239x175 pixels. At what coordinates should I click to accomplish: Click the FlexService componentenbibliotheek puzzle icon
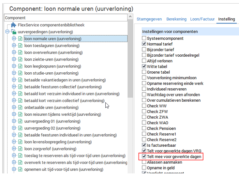pos(13,25)
